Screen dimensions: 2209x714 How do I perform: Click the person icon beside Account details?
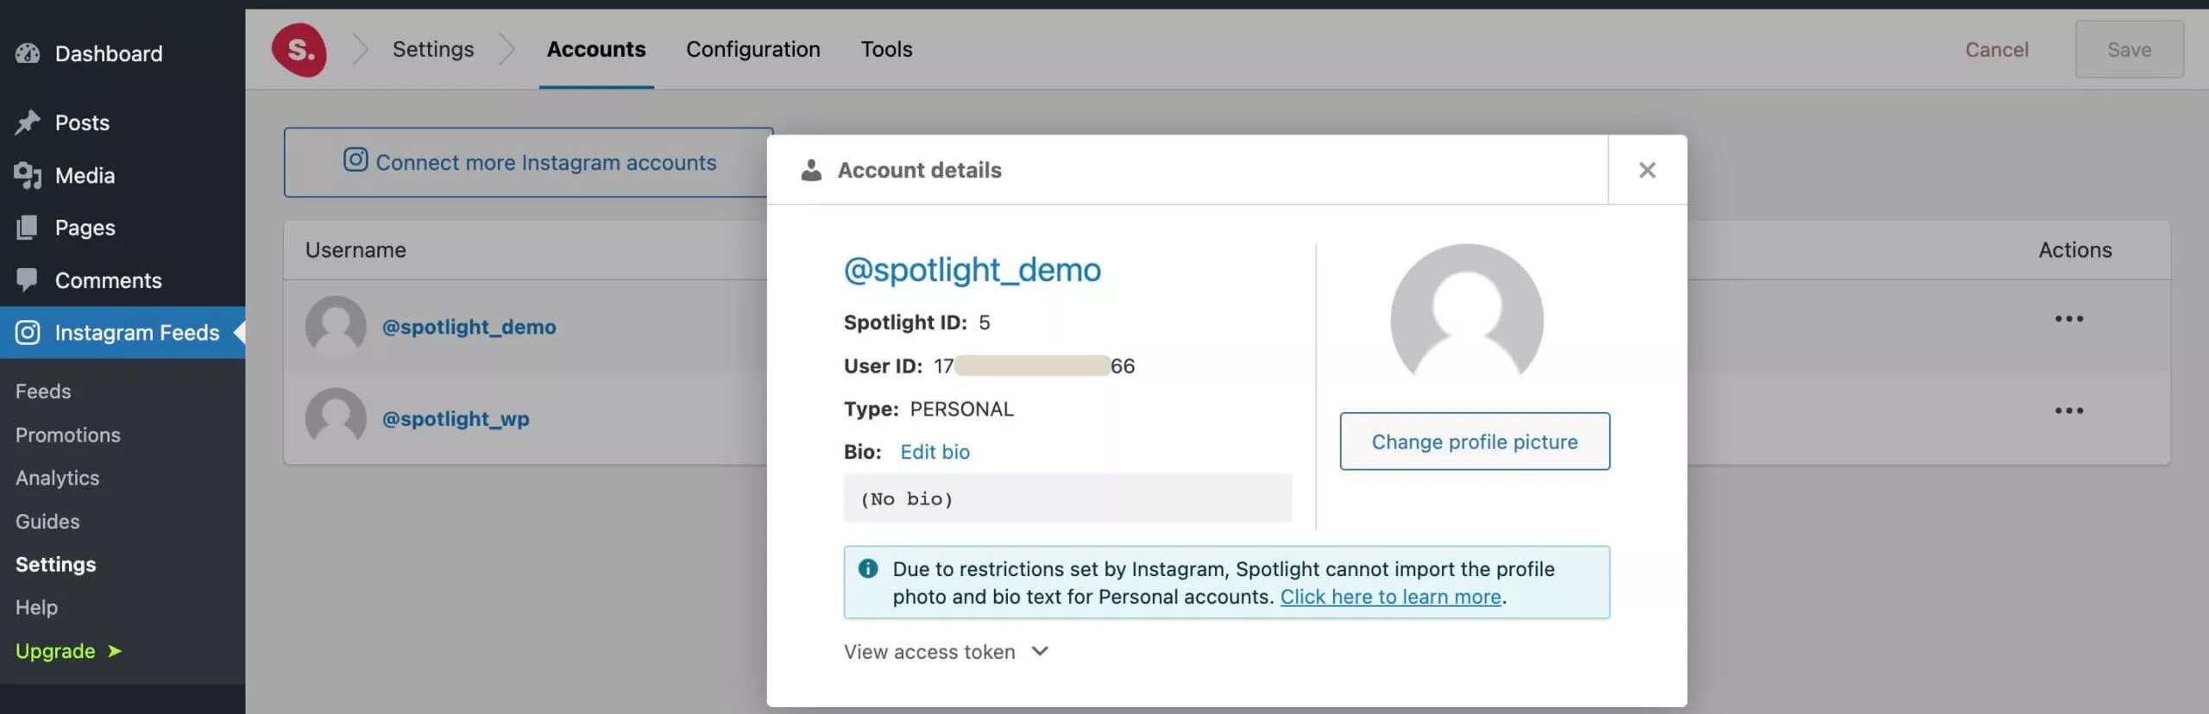[811, 170]
